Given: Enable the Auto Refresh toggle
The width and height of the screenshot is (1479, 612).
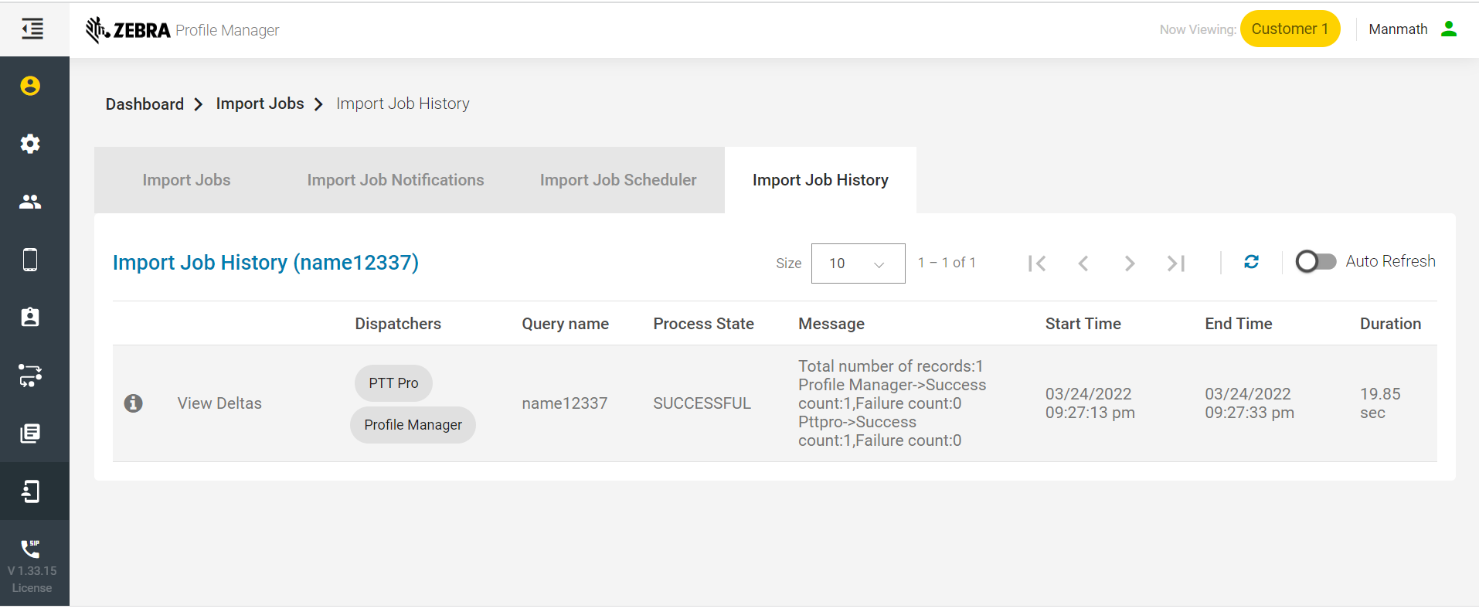Looking at the screenshot, I should (x=1315, y=262).
